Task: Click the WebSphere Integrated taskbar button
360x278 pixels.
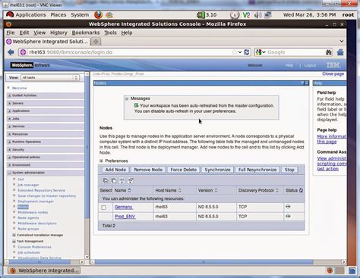Action: pyautogui.click(x=44, y=270)
